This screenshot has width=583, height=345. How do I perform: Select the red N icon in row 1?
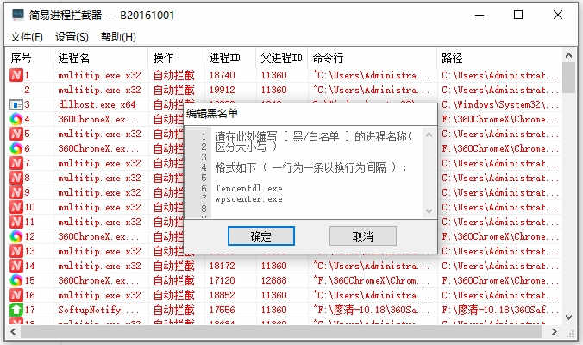coord(16,75)
